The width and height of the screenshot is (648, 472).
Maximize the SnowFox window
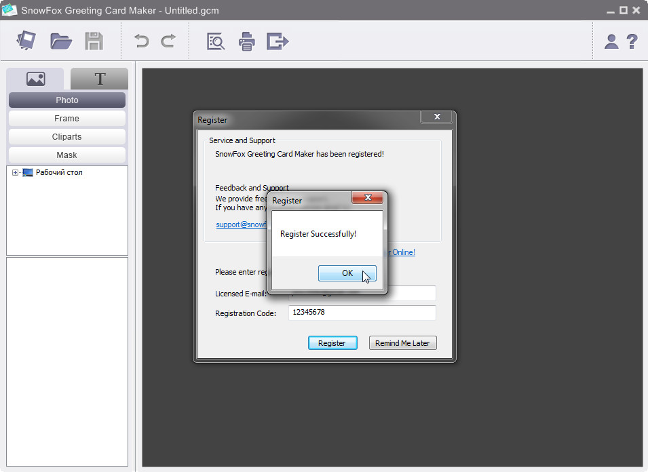[623, 10]
